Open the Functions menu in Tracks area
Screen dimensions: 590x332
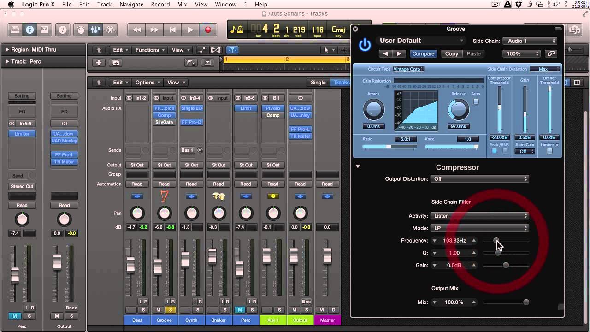point(150,50)
